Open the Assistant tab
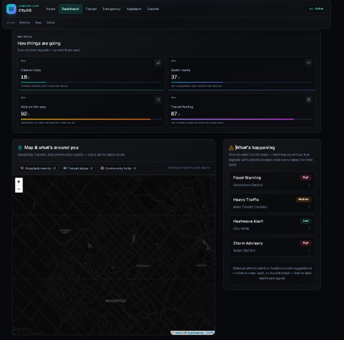 click(x=134, y=9)
